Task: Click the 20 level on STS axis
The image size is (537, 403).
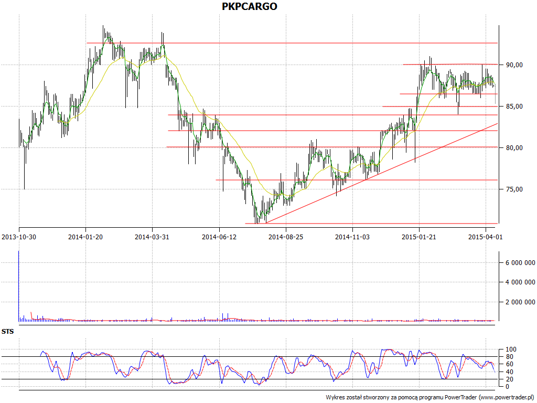Action: (509, 379)
